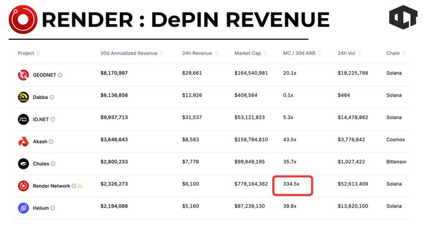Click the 30d Annualized Revenue header label

point(129,53)
